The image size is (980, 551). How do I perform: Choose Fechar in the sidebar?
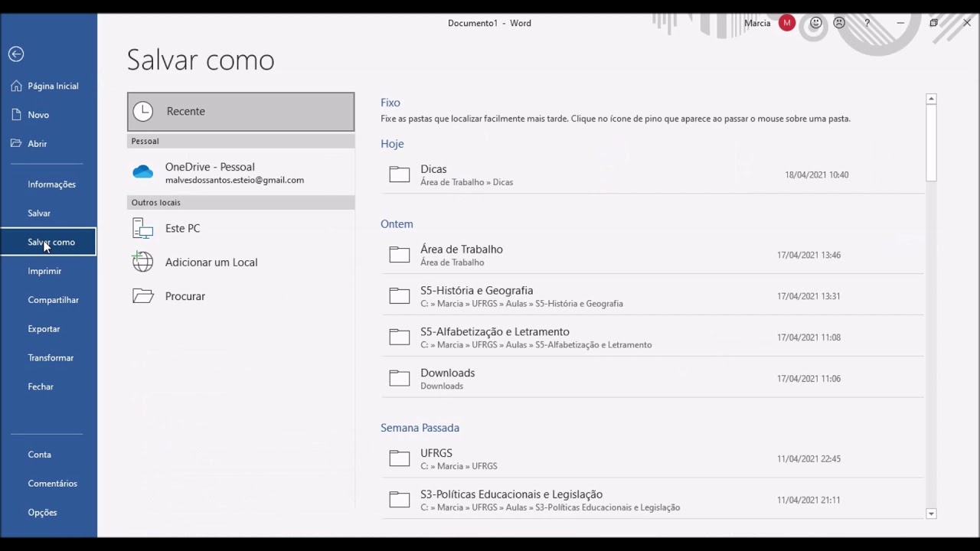click(49, 387)
